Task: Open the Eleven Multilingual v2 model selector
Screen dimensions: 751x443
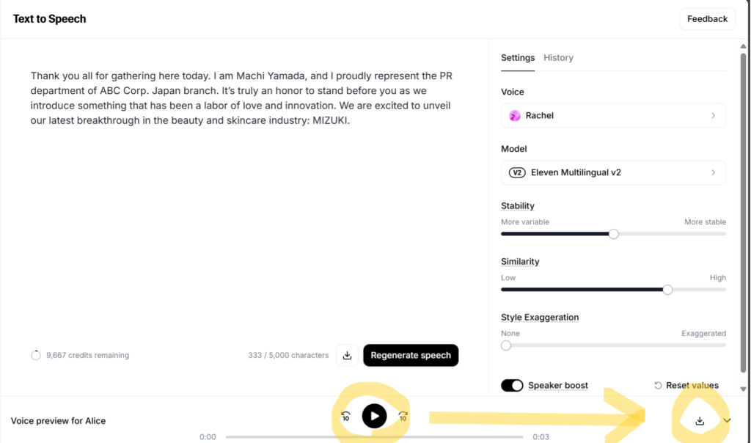Action: (613, 173)
